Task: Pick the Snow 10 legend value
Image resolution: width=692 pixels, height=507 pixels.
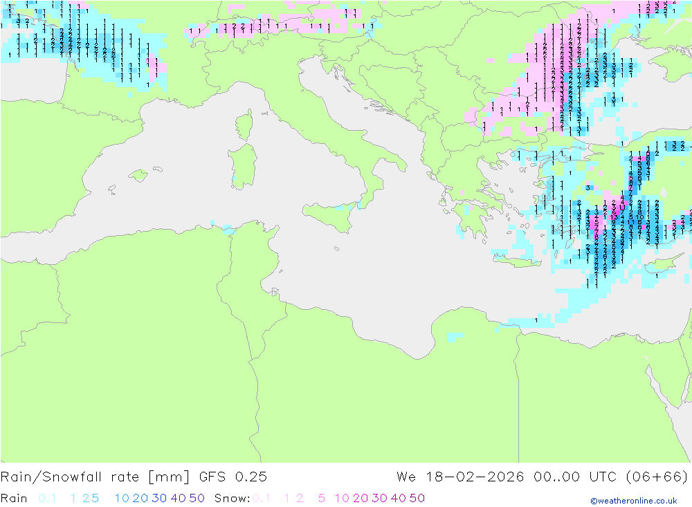Action: tap(342, 498)
